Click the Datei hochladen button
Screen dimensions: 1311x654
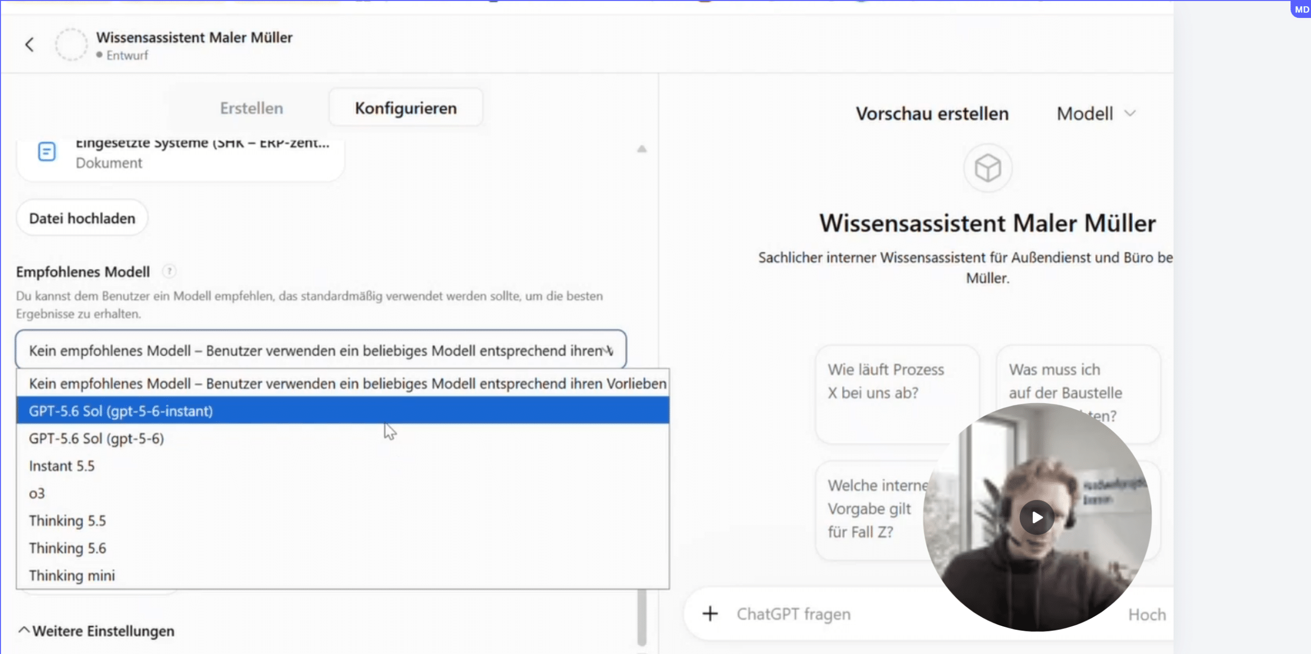pos(82,219)
